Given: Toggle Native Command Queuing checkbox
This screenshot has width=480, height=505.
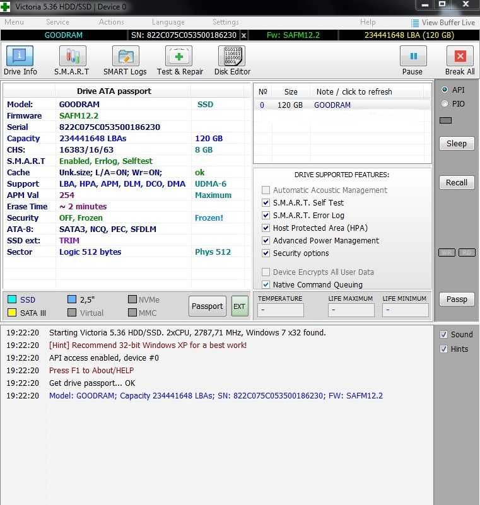Looking at the screenshot, I should [x=266, y=285].
